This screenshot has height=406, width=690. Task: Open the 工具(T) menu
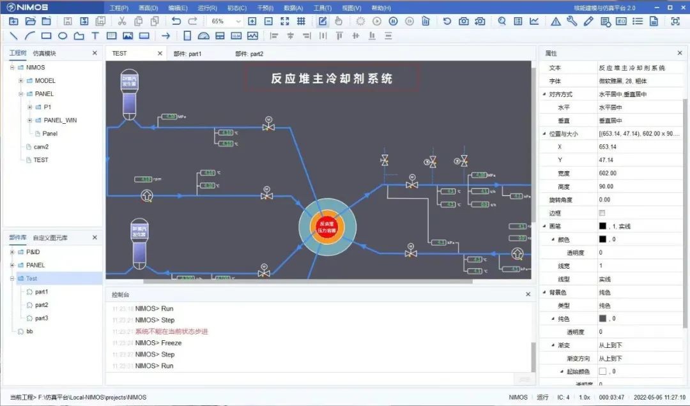(x=322, y=8)
